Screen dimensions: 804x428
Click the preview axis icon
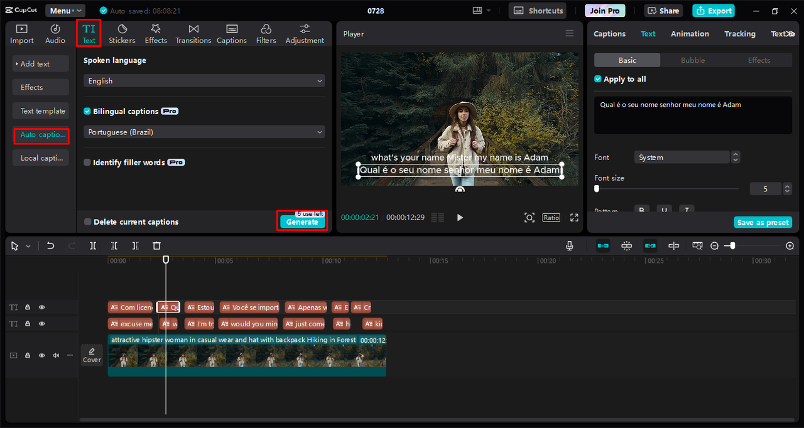click(673, 246)
